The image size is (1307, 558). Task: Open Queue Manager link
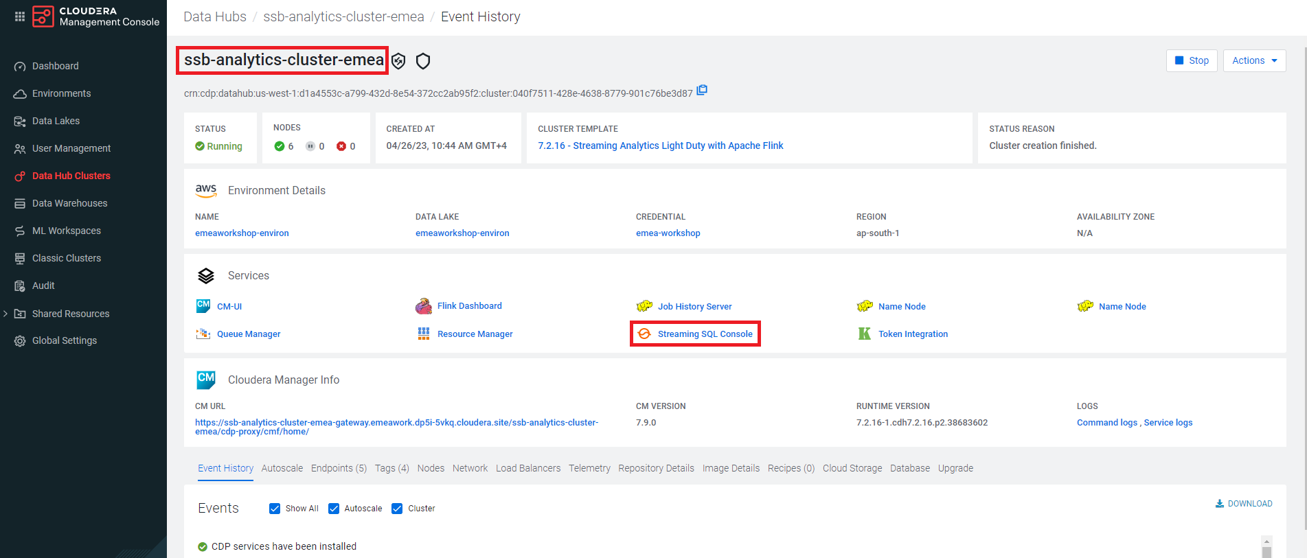(249, 334)
